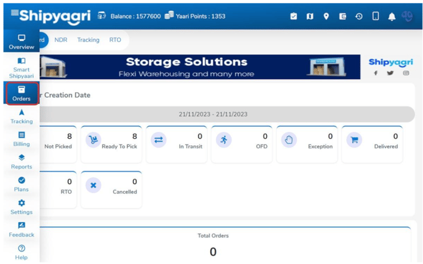
Task: Open the history clock icon
Action: tap(359, 16)
